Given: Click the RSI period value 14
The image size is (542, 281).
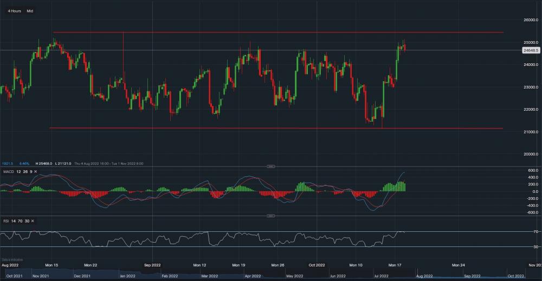Looking at the screenshot, I should click(14, 221).
